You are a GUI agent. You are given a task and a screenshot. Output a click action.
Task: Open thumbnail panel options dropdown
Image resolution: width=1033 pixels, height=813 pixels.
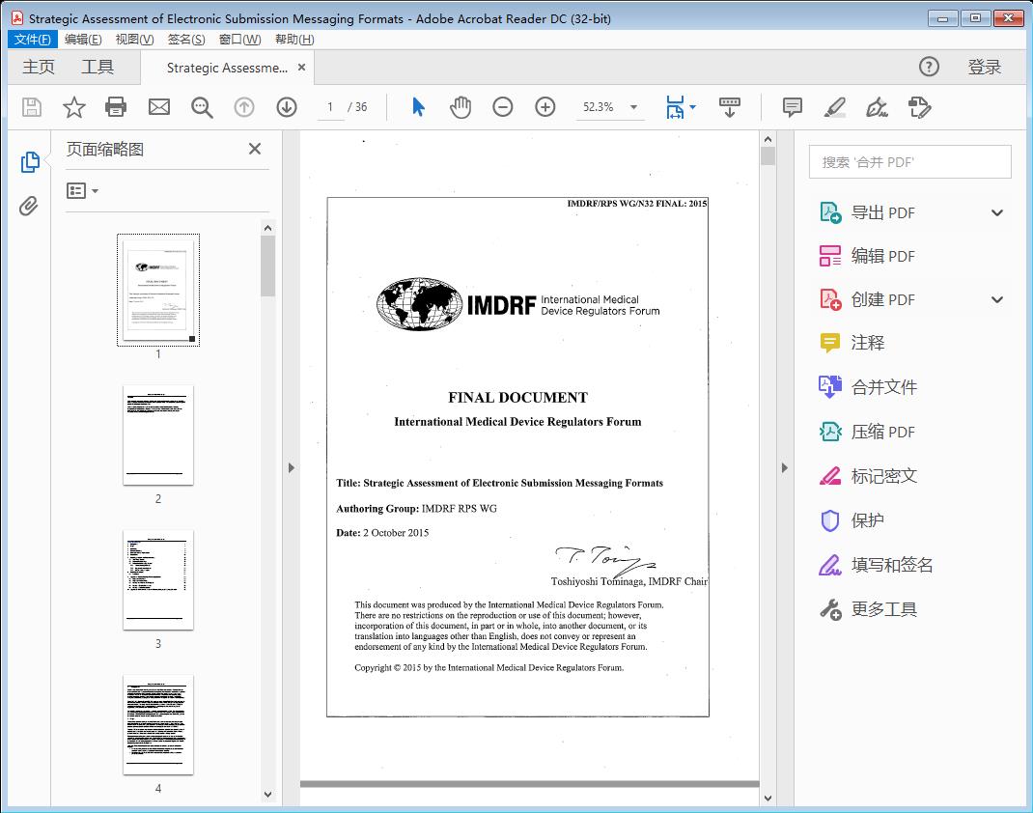click(x=81, y=190)
